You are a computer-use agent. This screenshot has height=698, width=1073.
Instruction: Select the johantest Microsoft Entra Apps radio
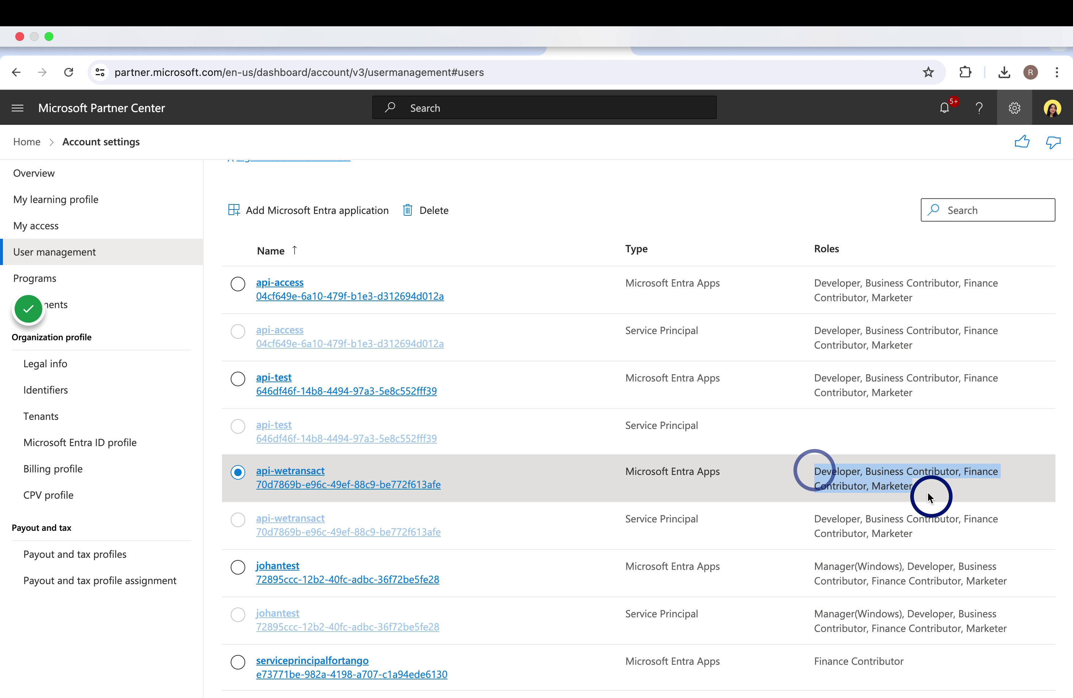(x=238, y=567)
